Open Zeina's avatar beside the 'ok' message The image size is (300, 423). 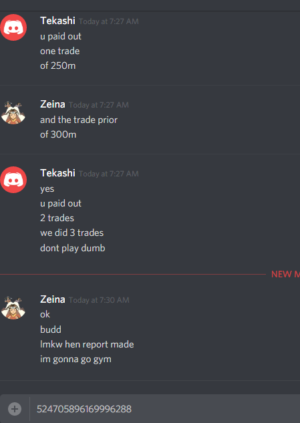pyautogui.click(x=13, y=307)
